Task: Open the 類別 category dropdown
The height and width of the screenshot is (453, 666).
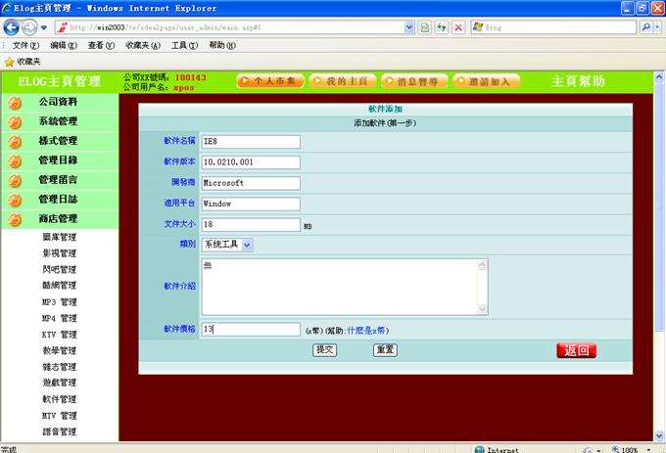Action: click(247, 245)
